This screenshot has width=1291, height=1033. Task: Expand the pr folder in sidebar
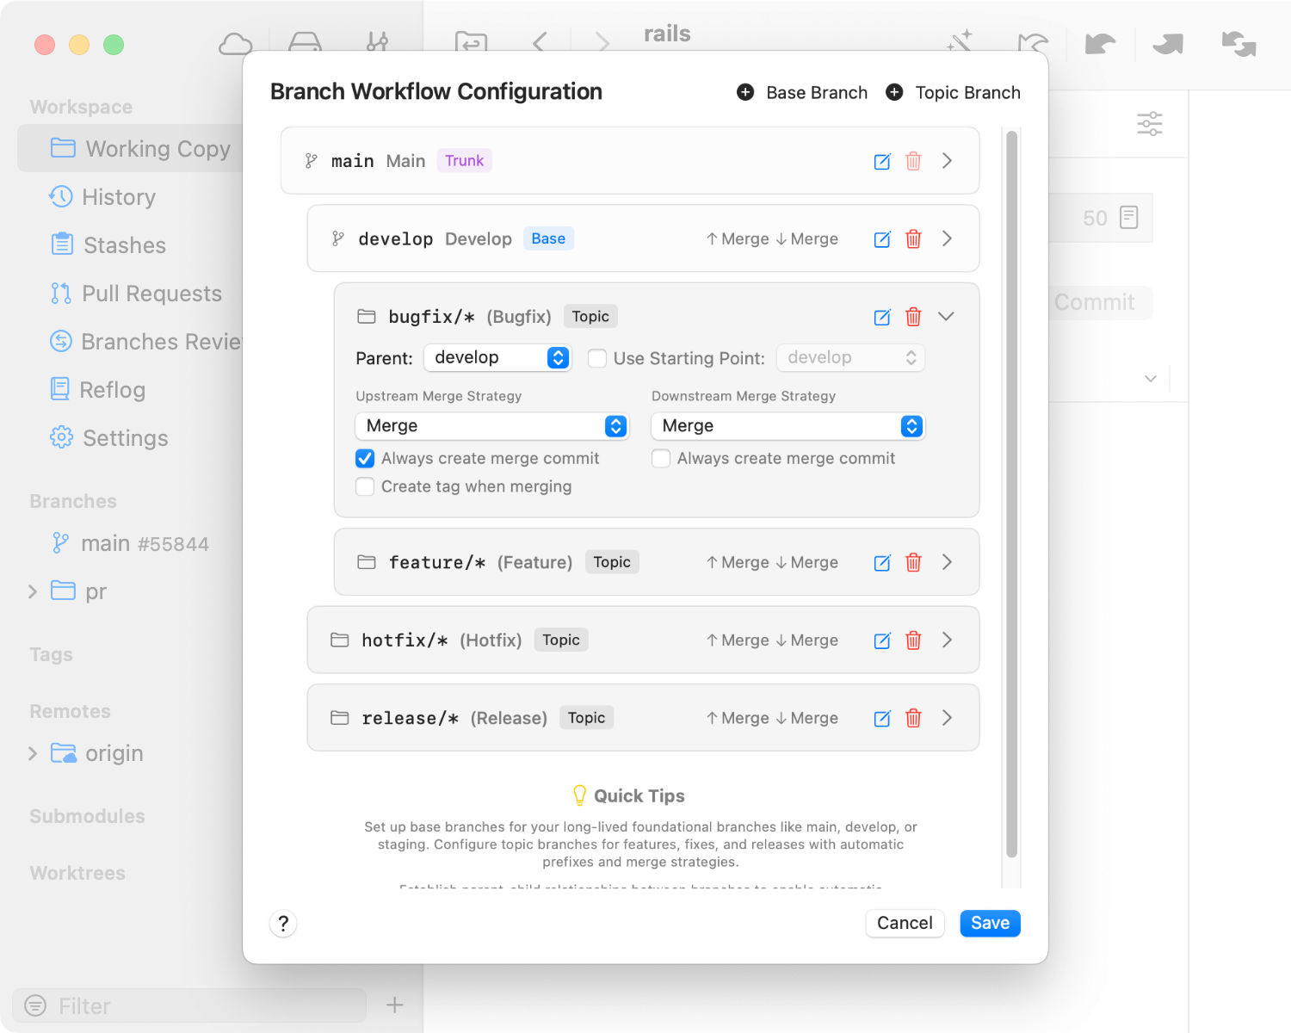(x=33, y=591)
